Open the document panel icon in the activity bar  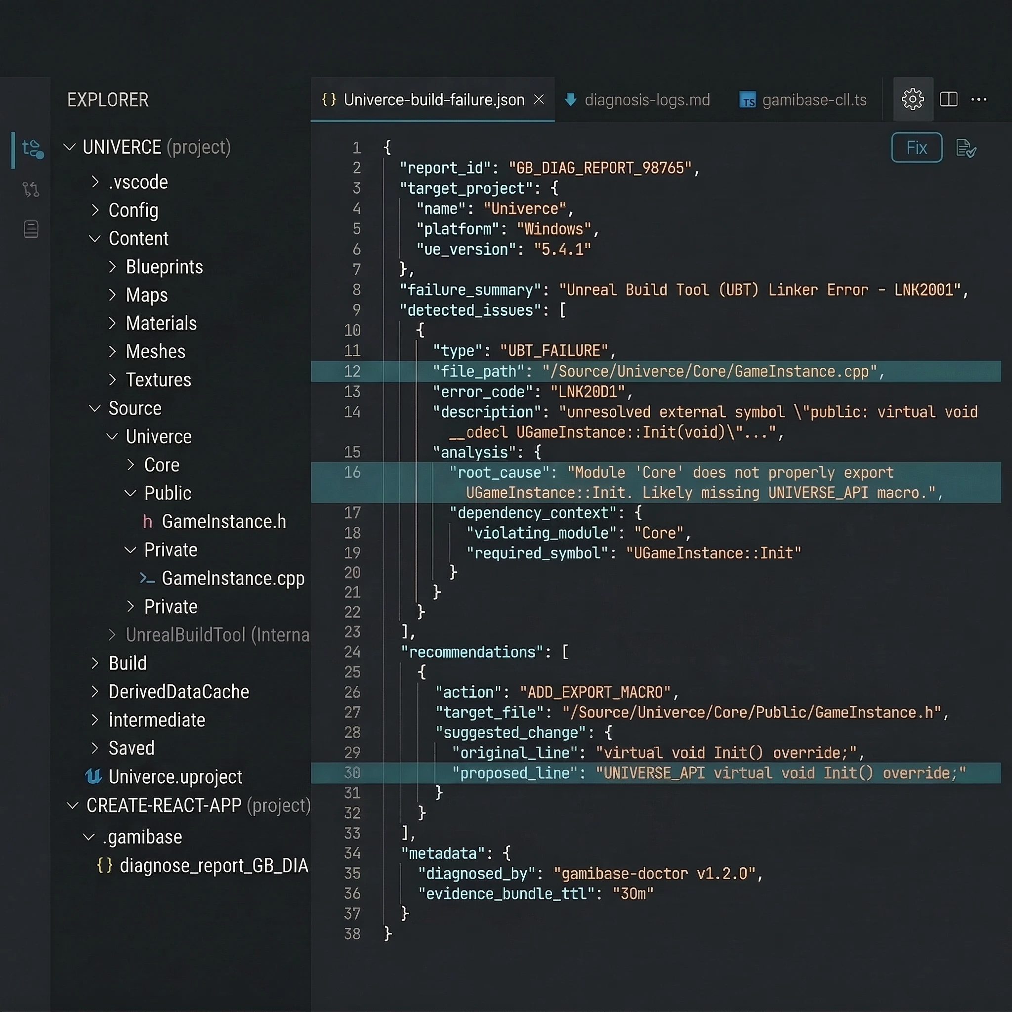[31, 229]
